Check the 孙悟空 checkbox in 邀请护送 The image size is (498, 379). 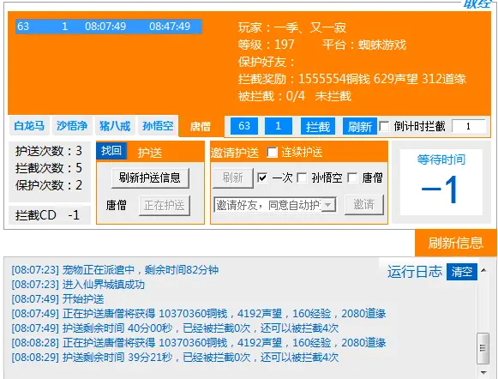point(302,177)
